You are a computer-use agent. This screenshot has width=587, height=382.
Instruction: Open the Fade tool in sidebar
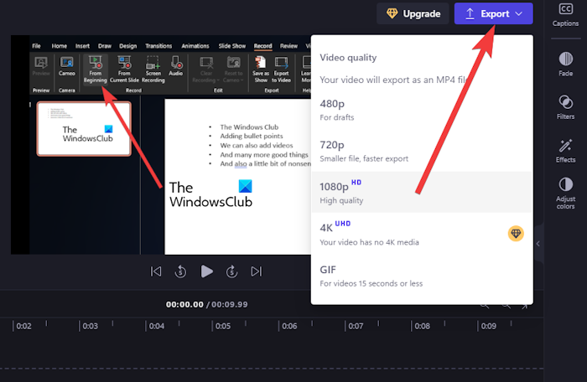(x=566, y=64)
